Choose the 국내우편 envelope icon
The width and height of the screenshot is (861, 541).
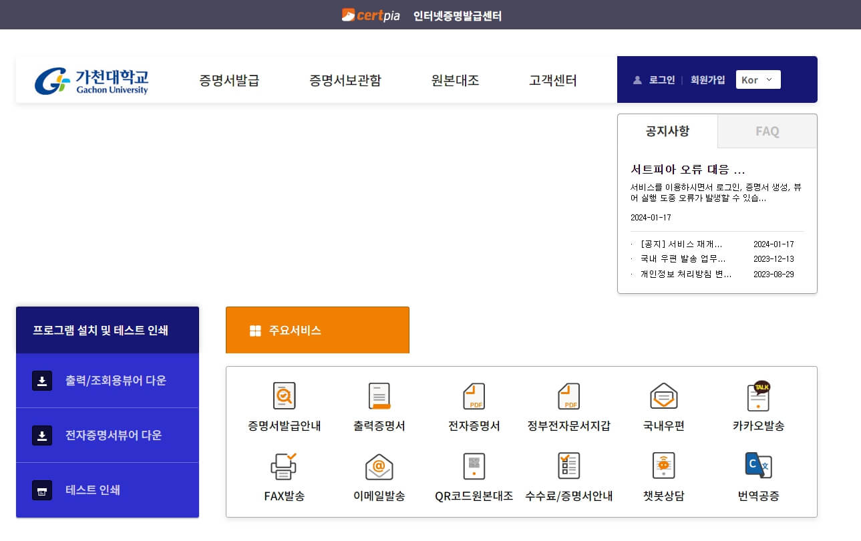pos(664,396)
